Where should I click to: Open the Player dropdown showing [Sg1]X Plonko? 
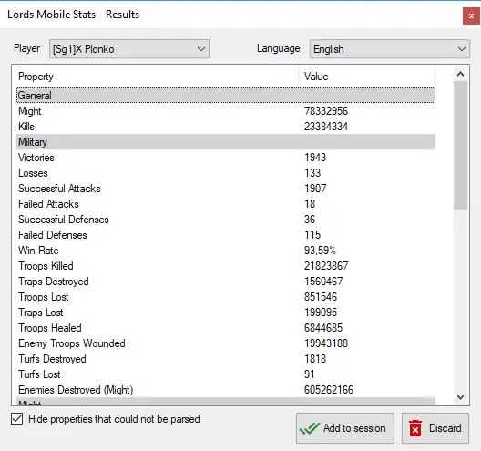[x=129, y=49]
